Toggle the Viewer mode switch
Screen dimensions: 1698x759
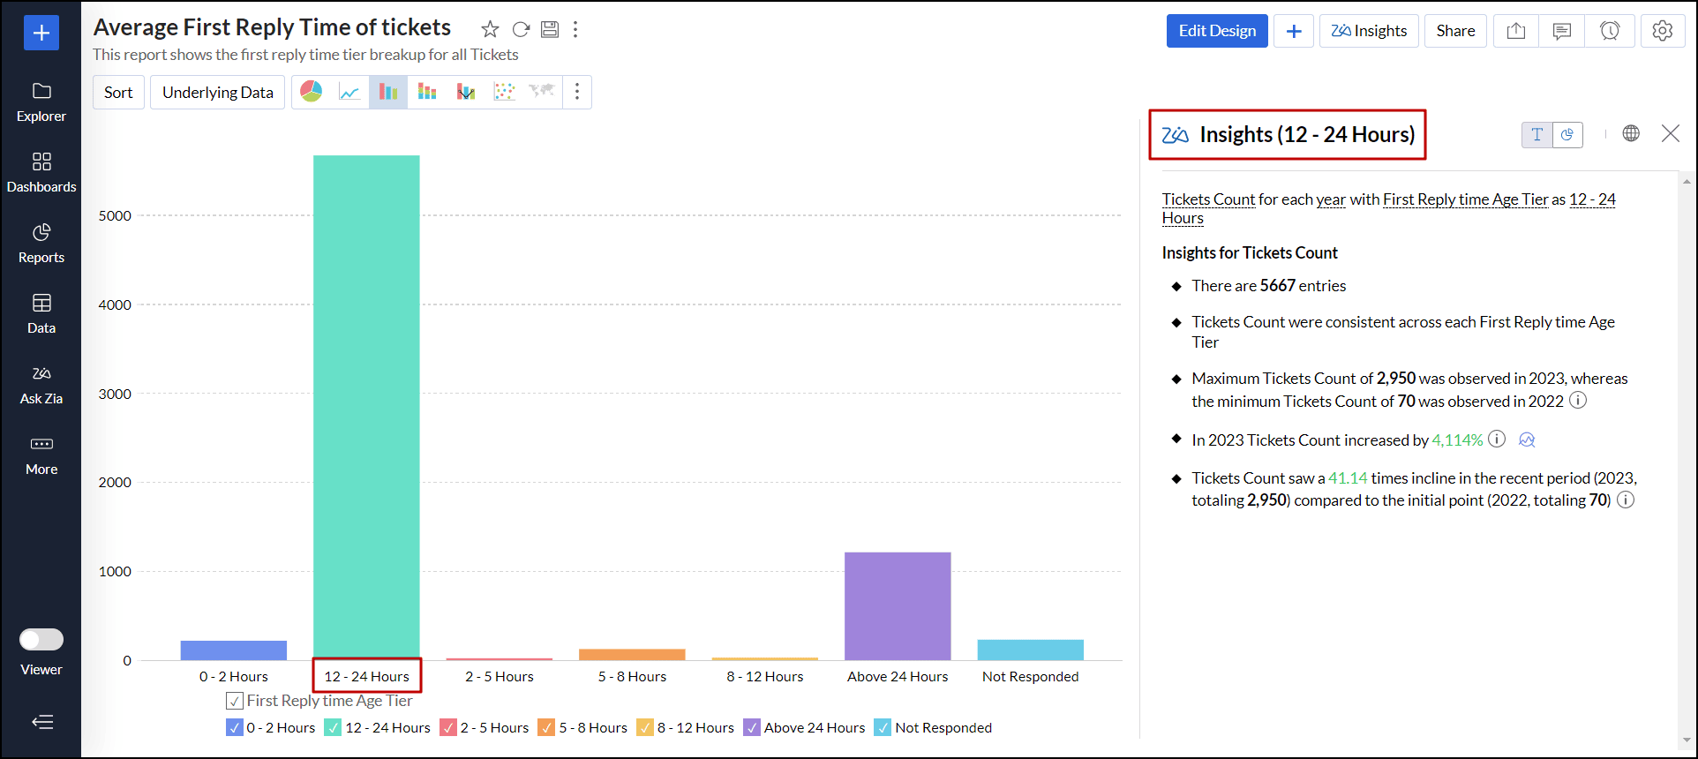(41, 639)
